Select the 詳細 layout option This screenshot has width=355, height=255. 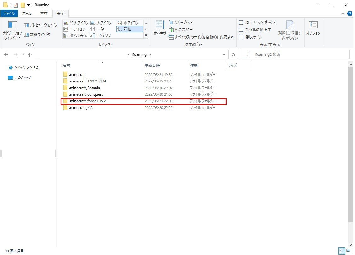pos(130,29)
